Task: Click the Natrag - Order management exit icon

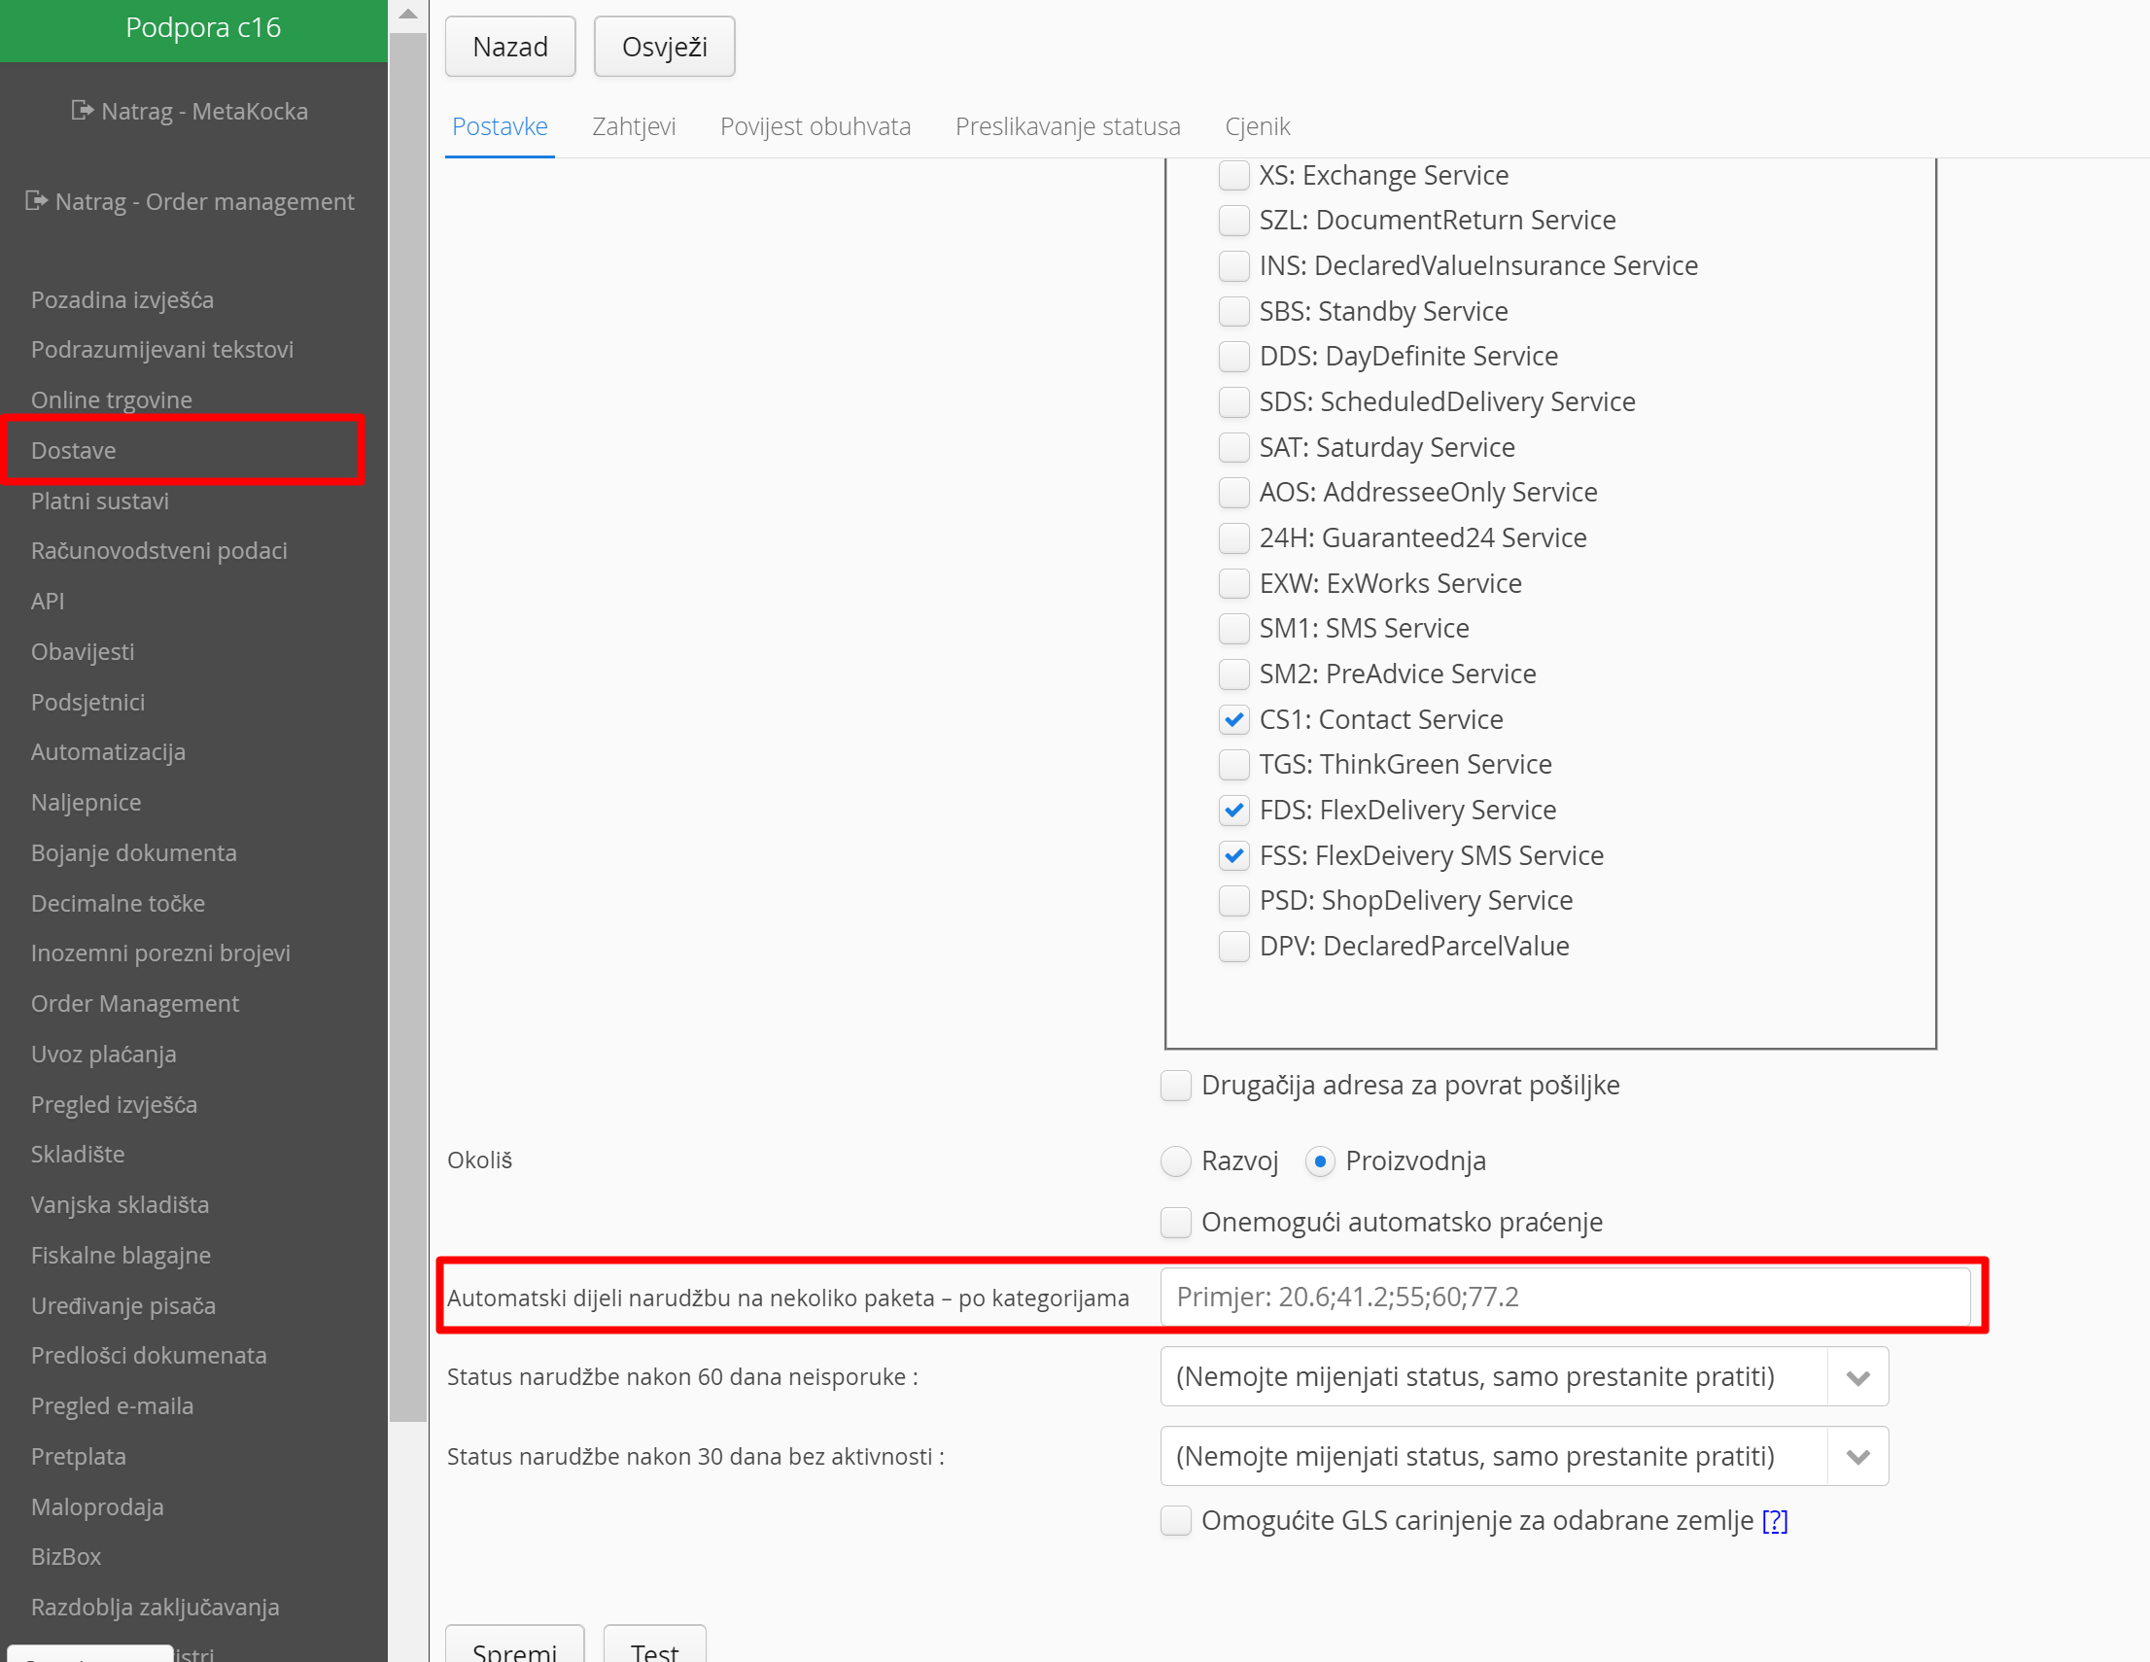Action: point(36,201)
